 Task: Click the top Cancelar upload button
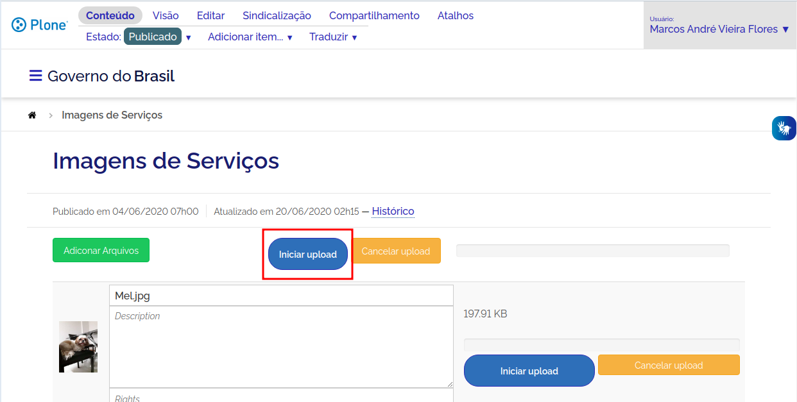click(396, 251)
